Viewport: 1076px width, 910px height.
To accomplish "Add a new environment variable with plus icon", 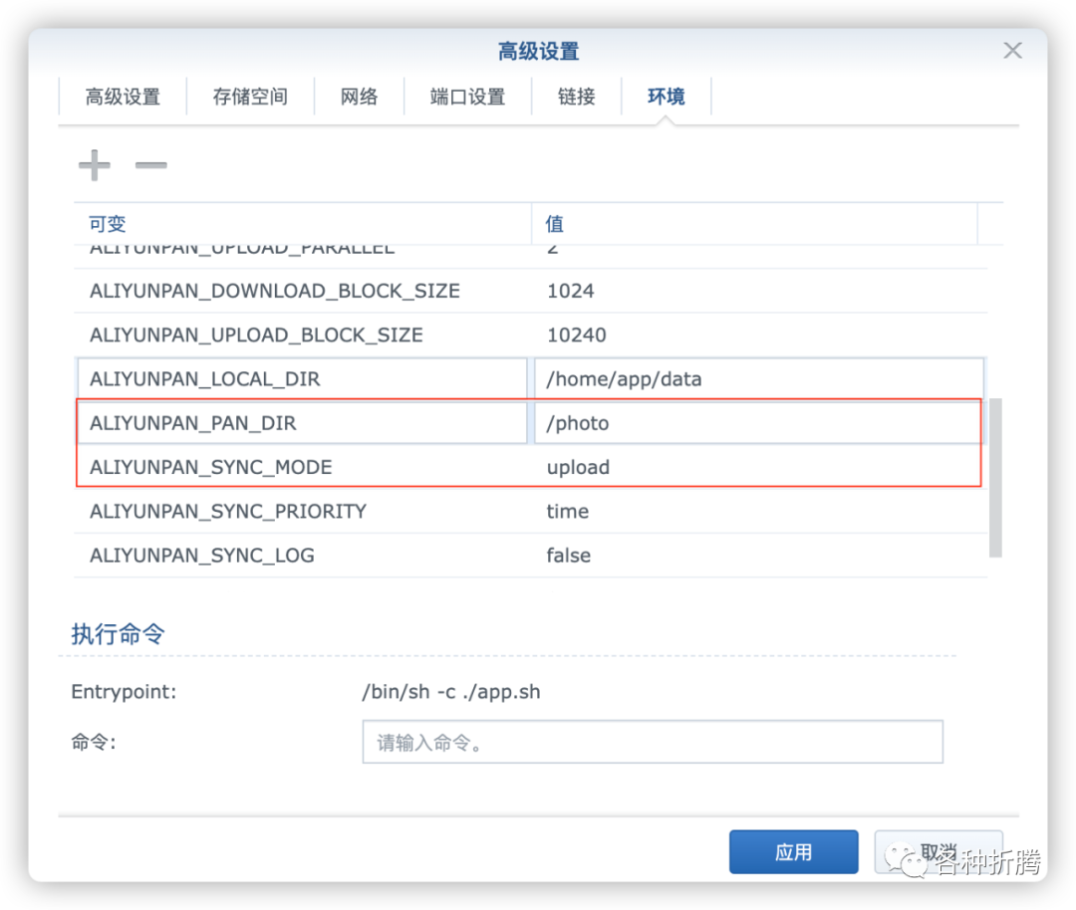I will tap(94, 165).
